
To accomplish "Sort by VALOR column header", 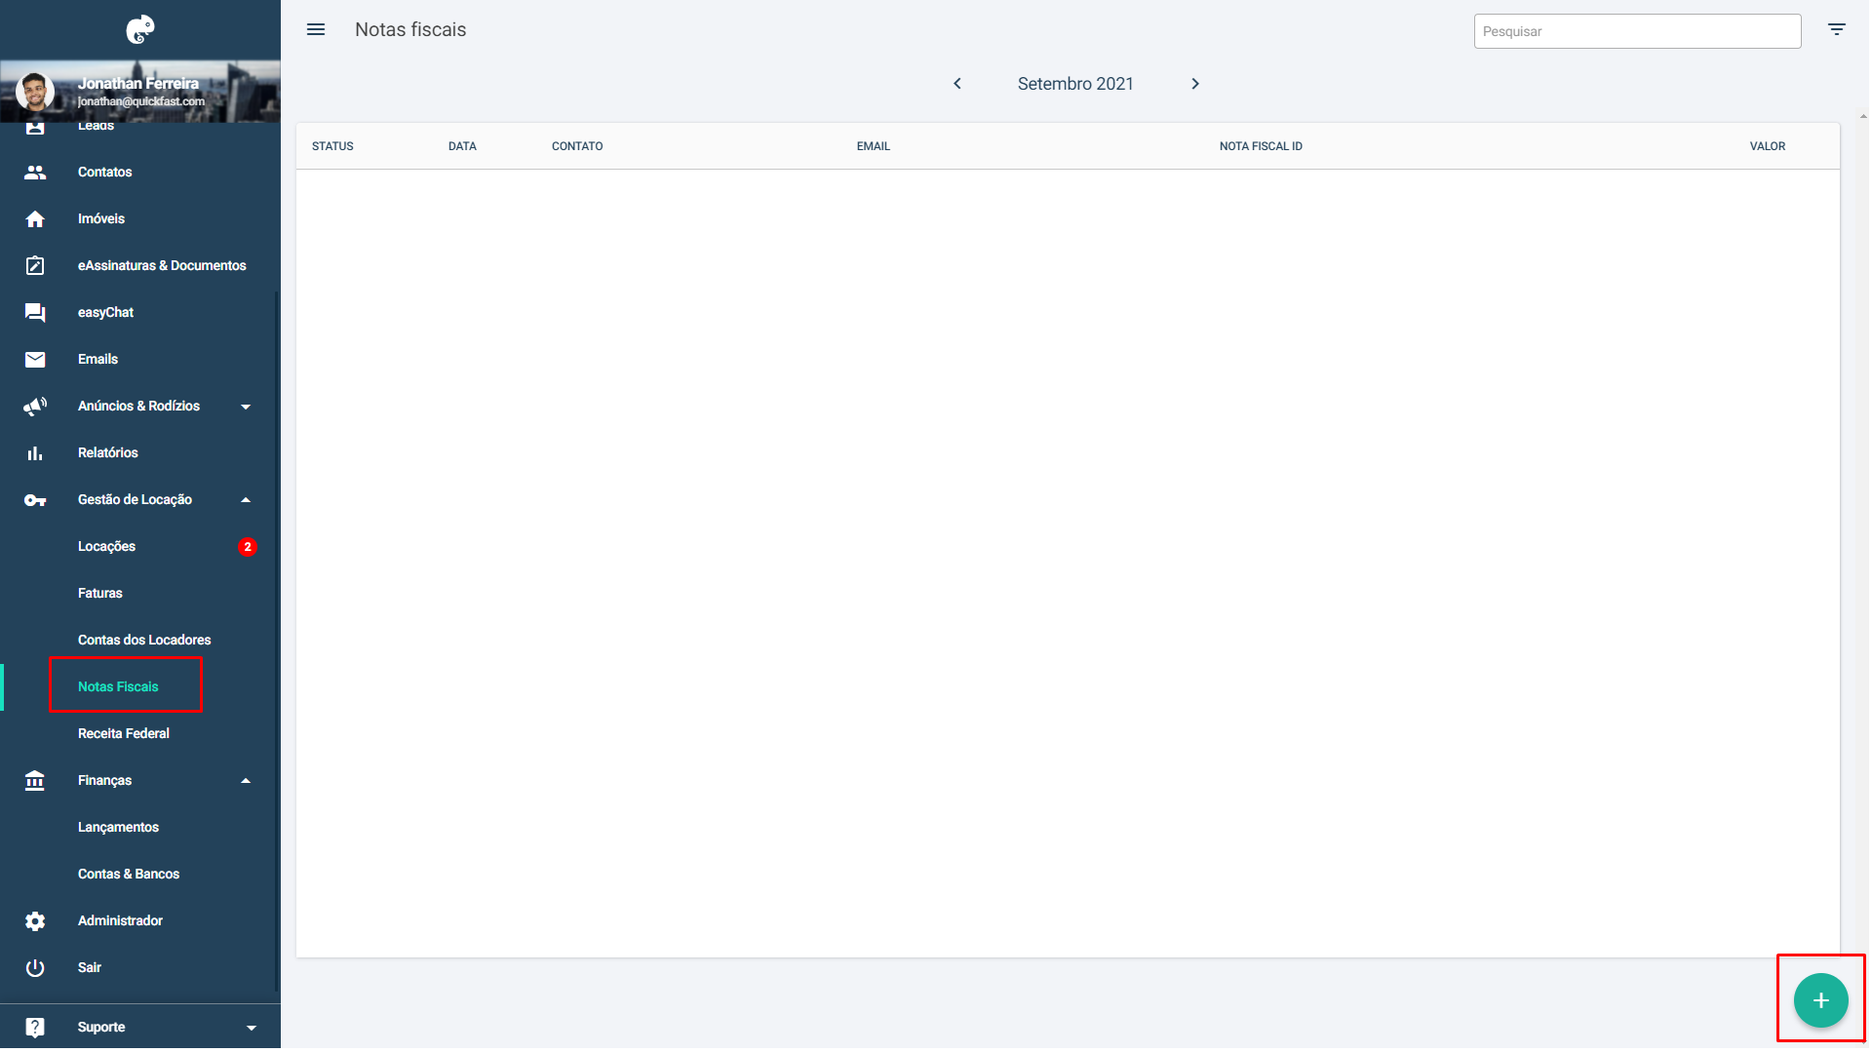I will tap(1768, 146).
